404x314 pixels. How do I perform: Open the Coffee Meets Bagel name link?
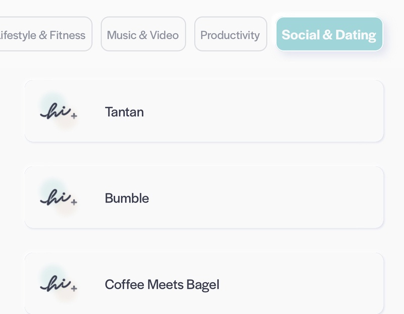tap(162, 285)
